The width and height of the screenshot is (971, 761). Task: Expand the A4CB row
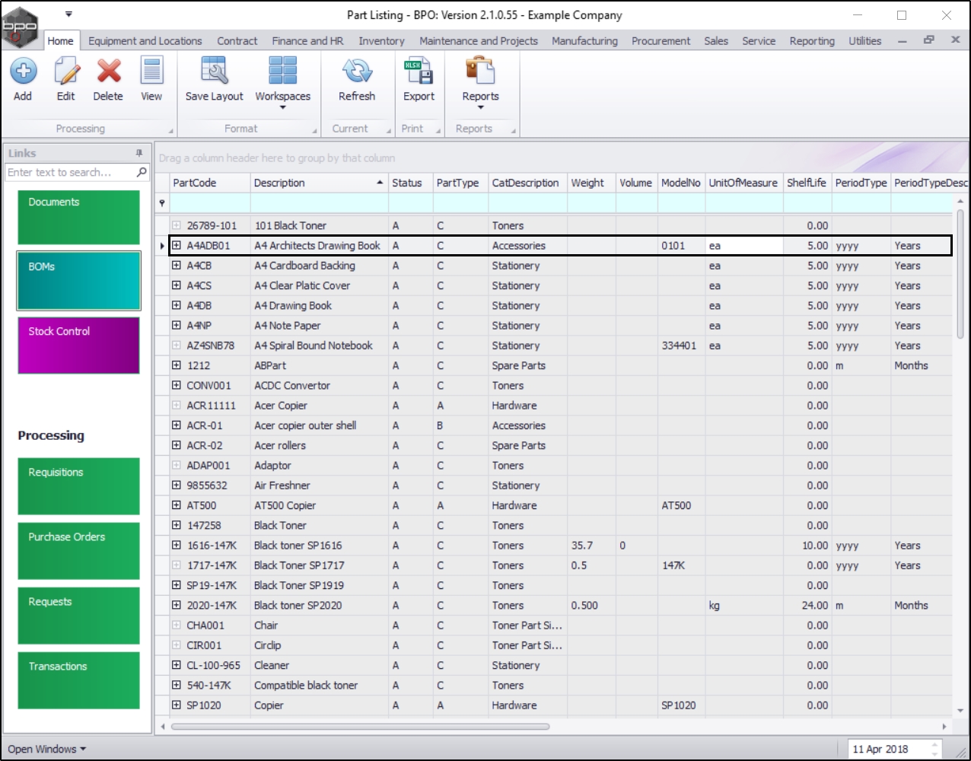point(177,266)
